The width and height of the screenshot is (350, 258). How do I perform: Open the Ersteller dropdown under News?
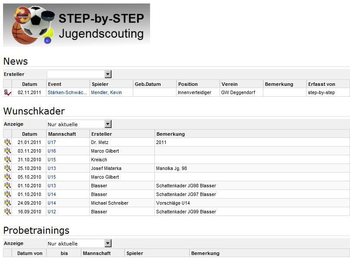point(108,75)
